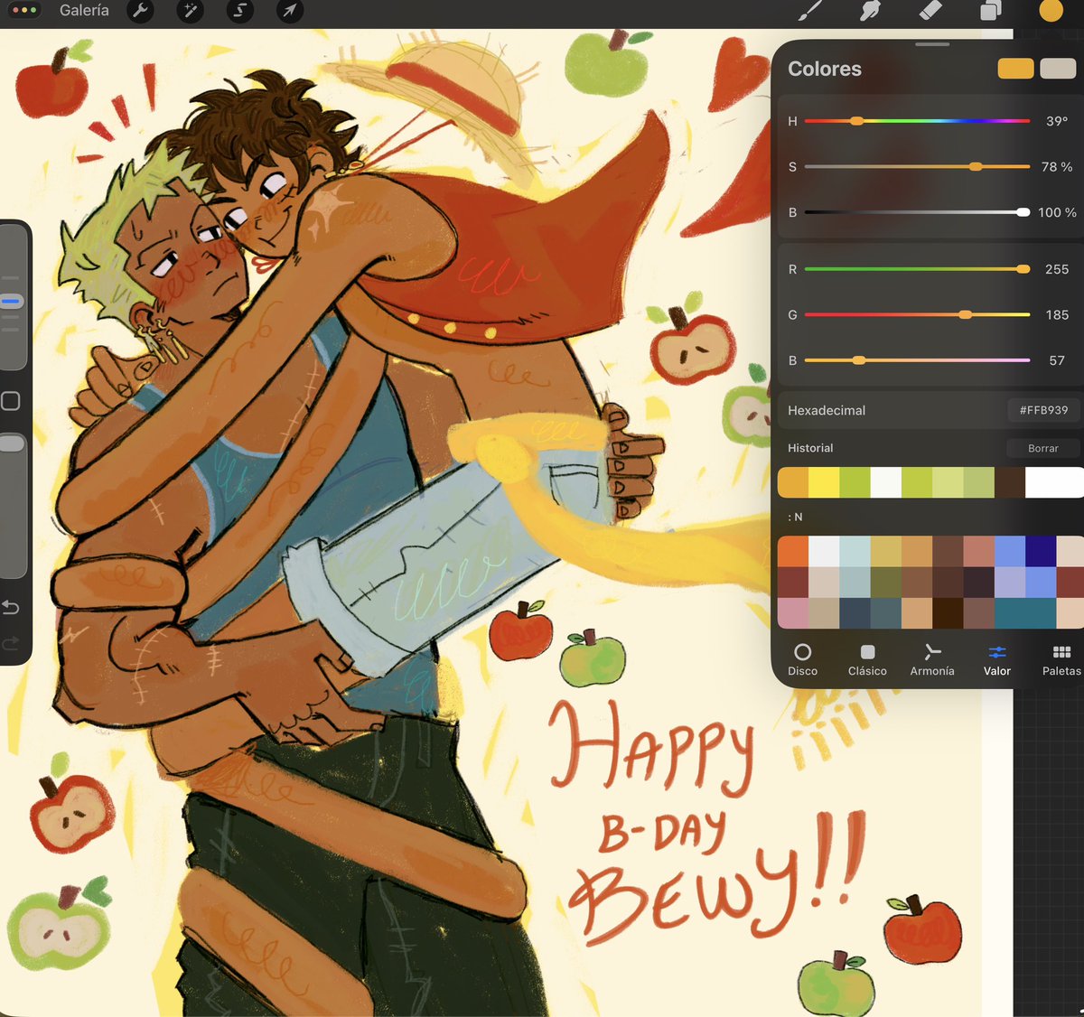Image resolution: width=1084 pixels, height=1017 pixels.
Task: Return to Galería
Action: 84,11
